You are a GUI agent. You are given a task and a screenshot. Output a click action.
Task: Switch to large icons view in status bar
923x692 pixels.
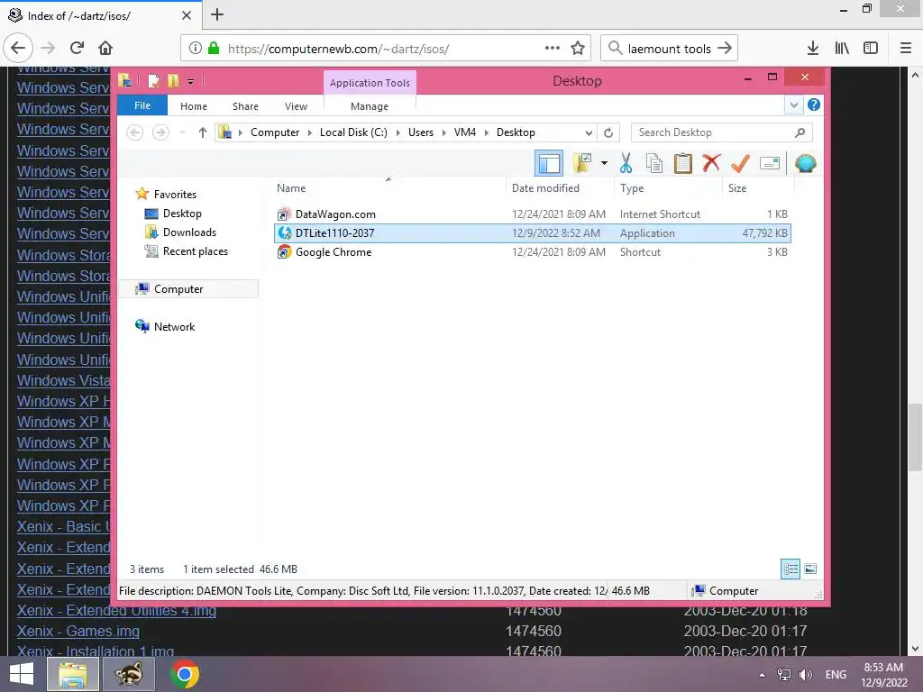tap(810, 569)
